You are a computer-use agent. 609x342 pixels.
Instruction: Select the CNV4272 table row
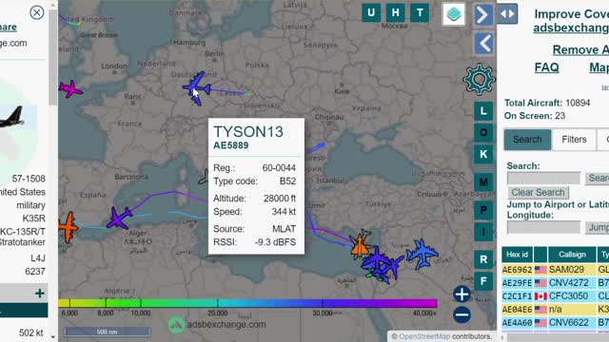(x=556, y=283)
